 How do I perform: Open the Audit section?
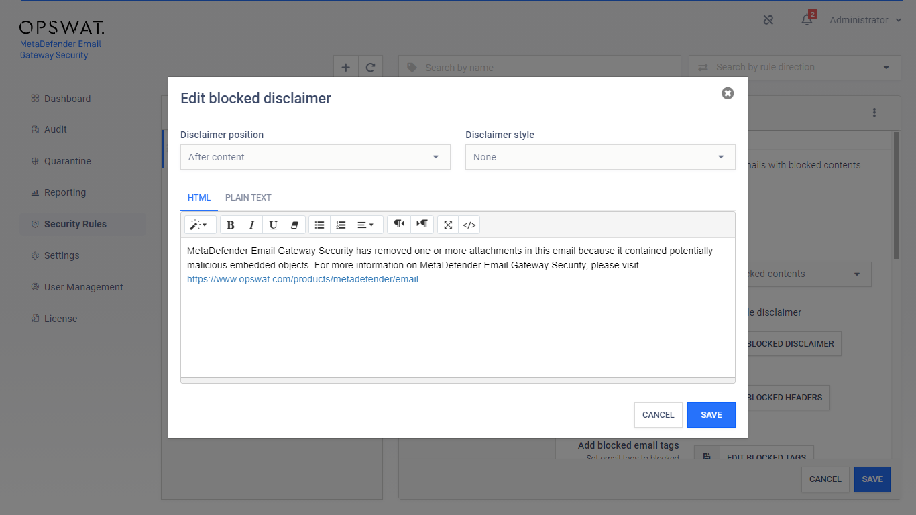pos(56,129)
